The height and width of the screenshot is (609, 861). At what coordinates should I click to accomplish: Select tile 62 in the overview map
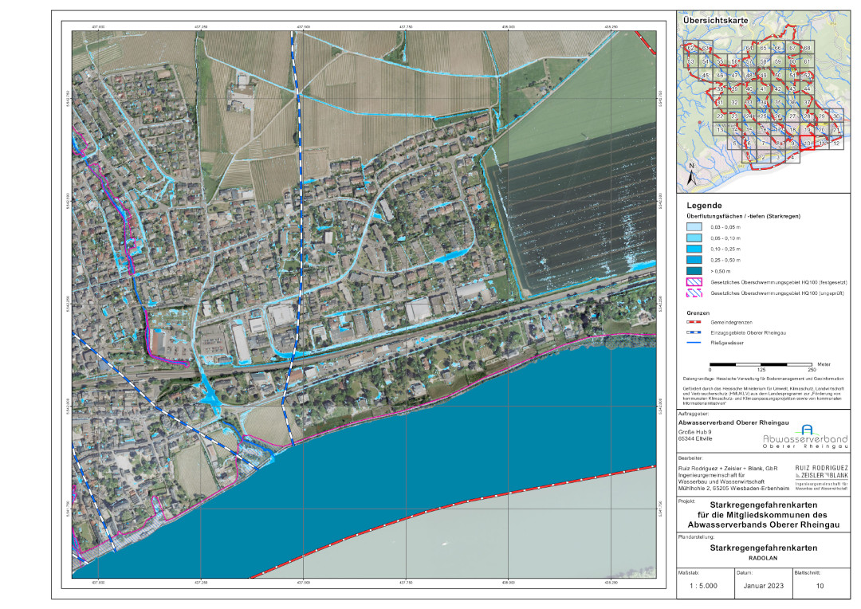(691, 49)
